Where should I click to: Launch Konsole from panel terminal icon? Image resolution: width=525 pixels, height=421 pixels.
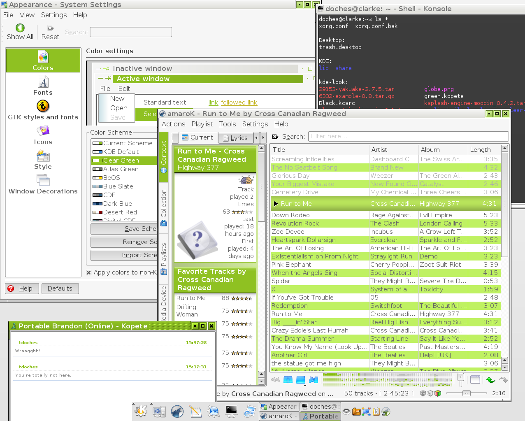point(232,411)
